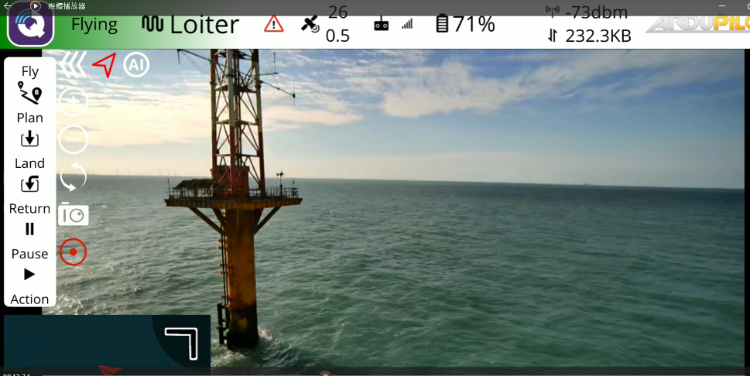Open the Loiter flight mode selector
This screenshot has width=750, height=376.
(190, 24)
